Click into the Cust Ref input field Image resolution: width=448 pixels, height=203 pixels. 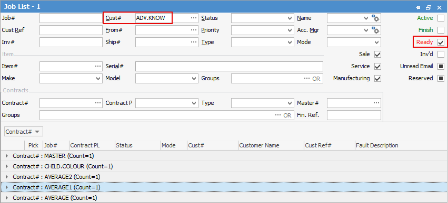tap(71, 30)
